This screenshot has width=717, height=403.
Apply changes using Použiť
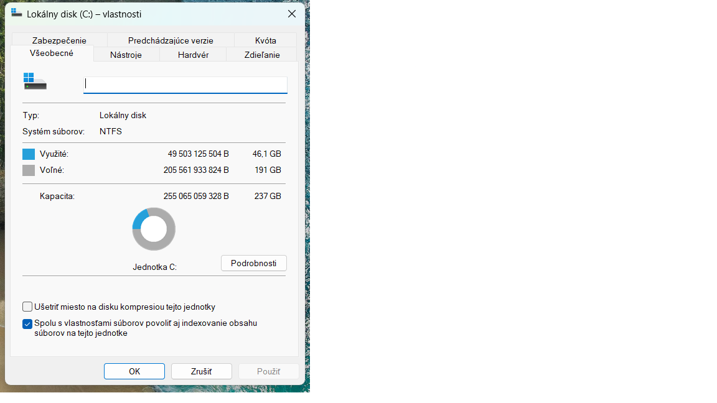coord(268,371)
